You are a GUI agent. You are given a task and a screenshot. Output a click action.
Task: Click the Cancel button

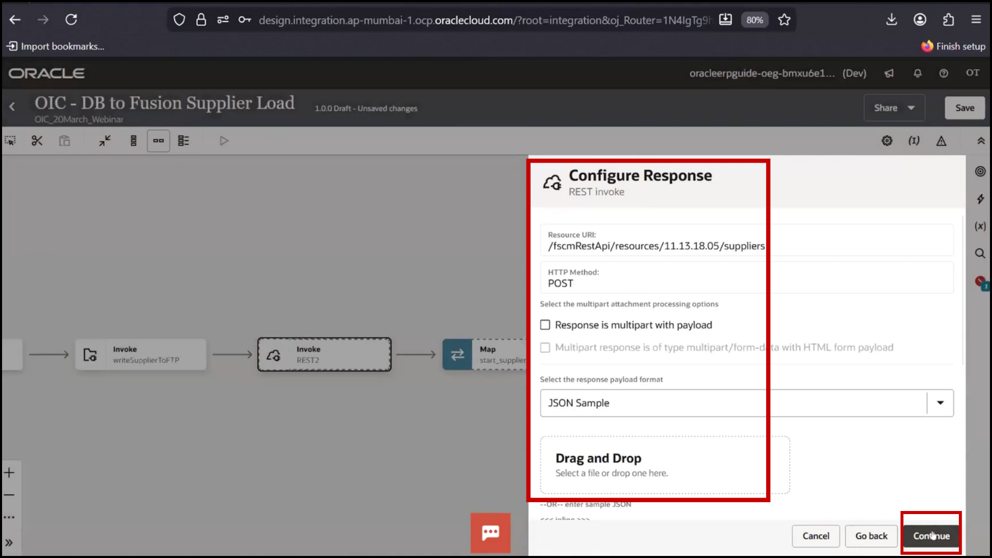pos(816,536)
